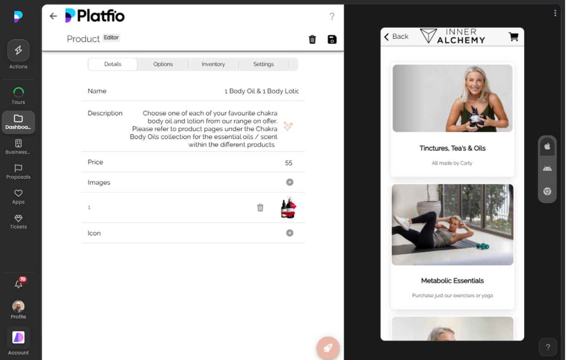Screen dimensions: 566x360
Task: Open the Inventory tab
Action: (x=213, y=64)
